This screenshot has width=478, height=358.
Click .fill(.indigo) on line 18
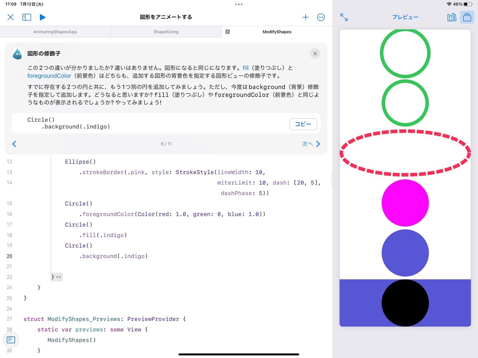(x=103, y=235)
